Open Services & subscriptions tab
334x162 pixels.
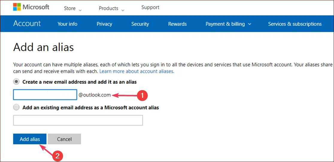tap(295, 24)
